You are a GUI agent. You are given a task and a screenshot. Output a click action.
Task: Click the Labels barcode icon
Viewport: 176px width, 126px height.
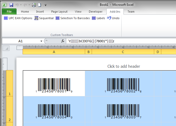pos(94,18)
